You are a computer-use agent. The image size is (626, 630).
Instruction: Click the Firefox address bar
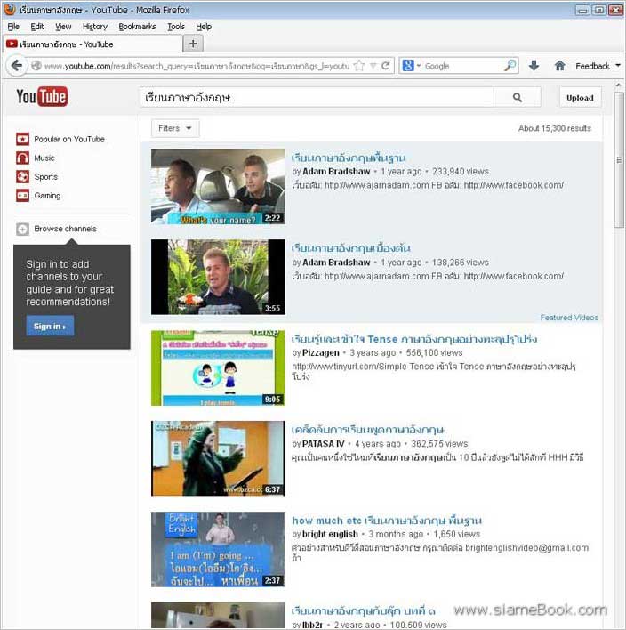[197, 66]
